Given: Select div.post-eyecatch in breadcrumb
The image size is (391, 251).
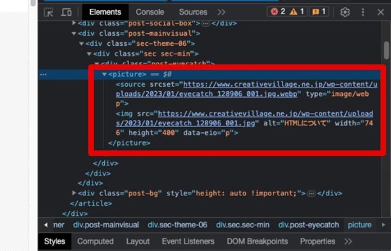Looking at the screenshot, I should (x=309, y=225).
